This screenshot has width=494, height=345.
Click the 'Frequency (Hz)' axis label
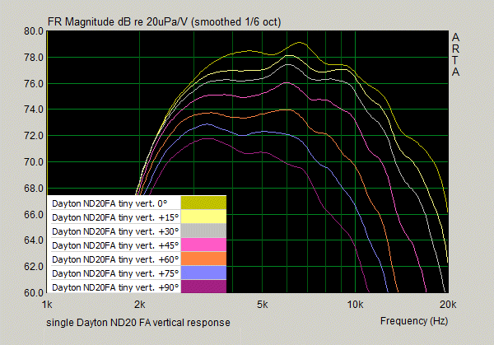[x=414, y=321]
